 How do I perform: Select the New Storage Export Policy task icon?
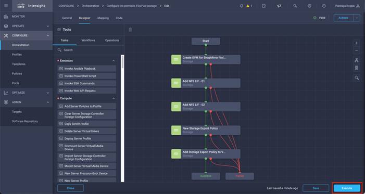click(176, 130)
